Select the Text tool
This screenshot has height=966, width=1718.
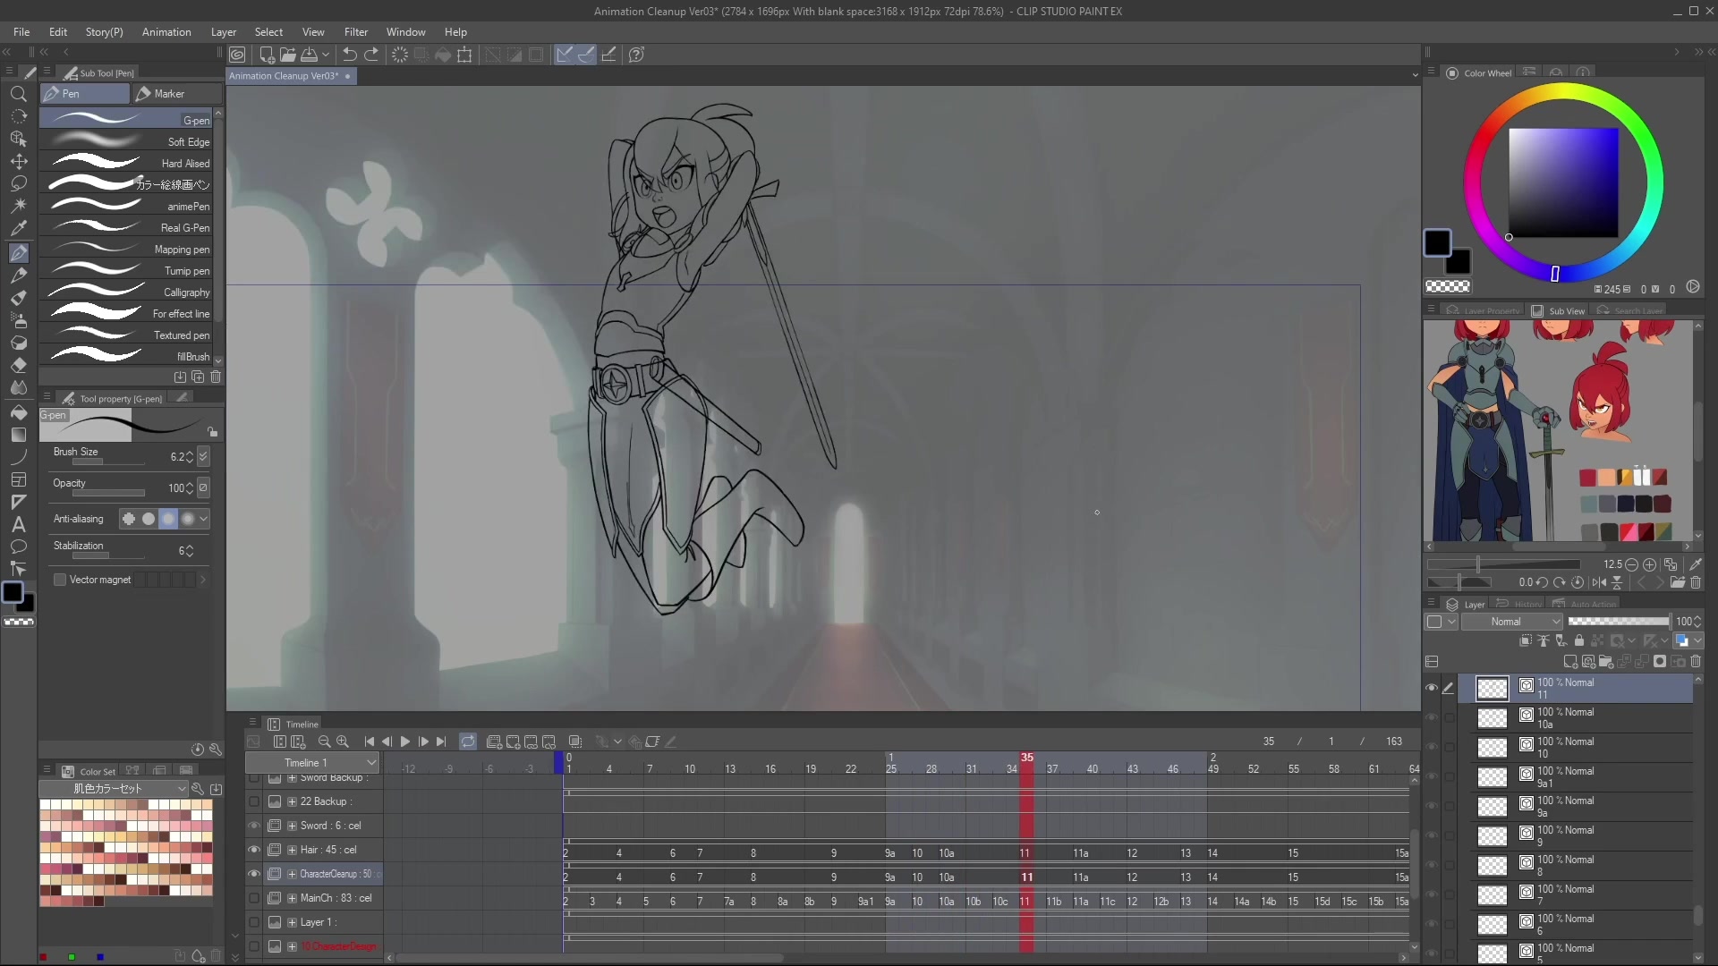18,525
